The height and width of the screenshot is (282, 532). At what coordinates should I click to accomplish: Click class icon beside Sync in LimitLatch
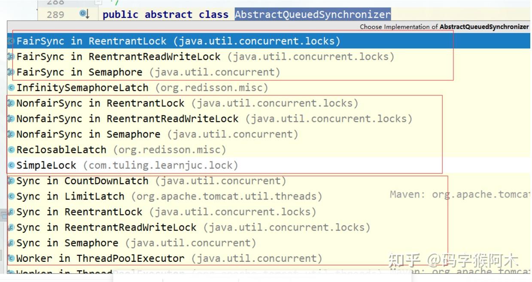click(x=12, y=196)
